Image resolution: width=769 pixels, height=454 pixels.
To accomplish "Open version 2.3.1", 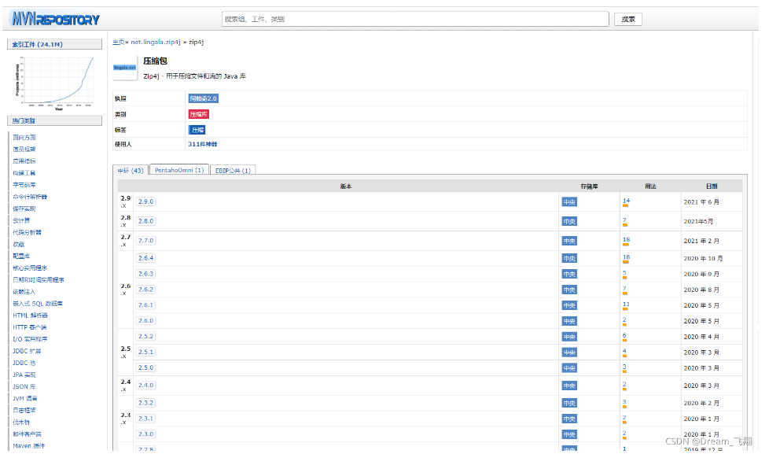I will pyautogui.click(x=145, y=419).
